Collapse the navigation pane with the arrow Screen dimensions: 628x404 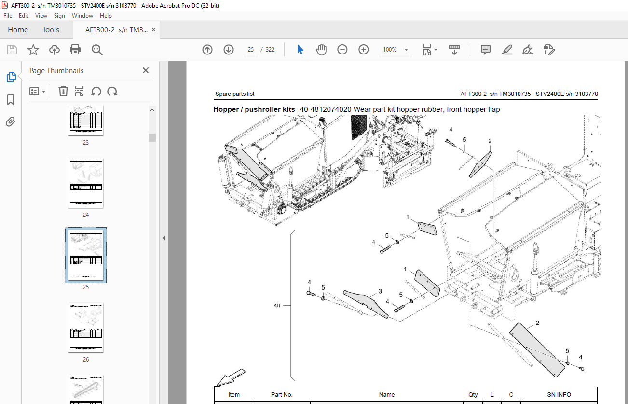point(164,238)
